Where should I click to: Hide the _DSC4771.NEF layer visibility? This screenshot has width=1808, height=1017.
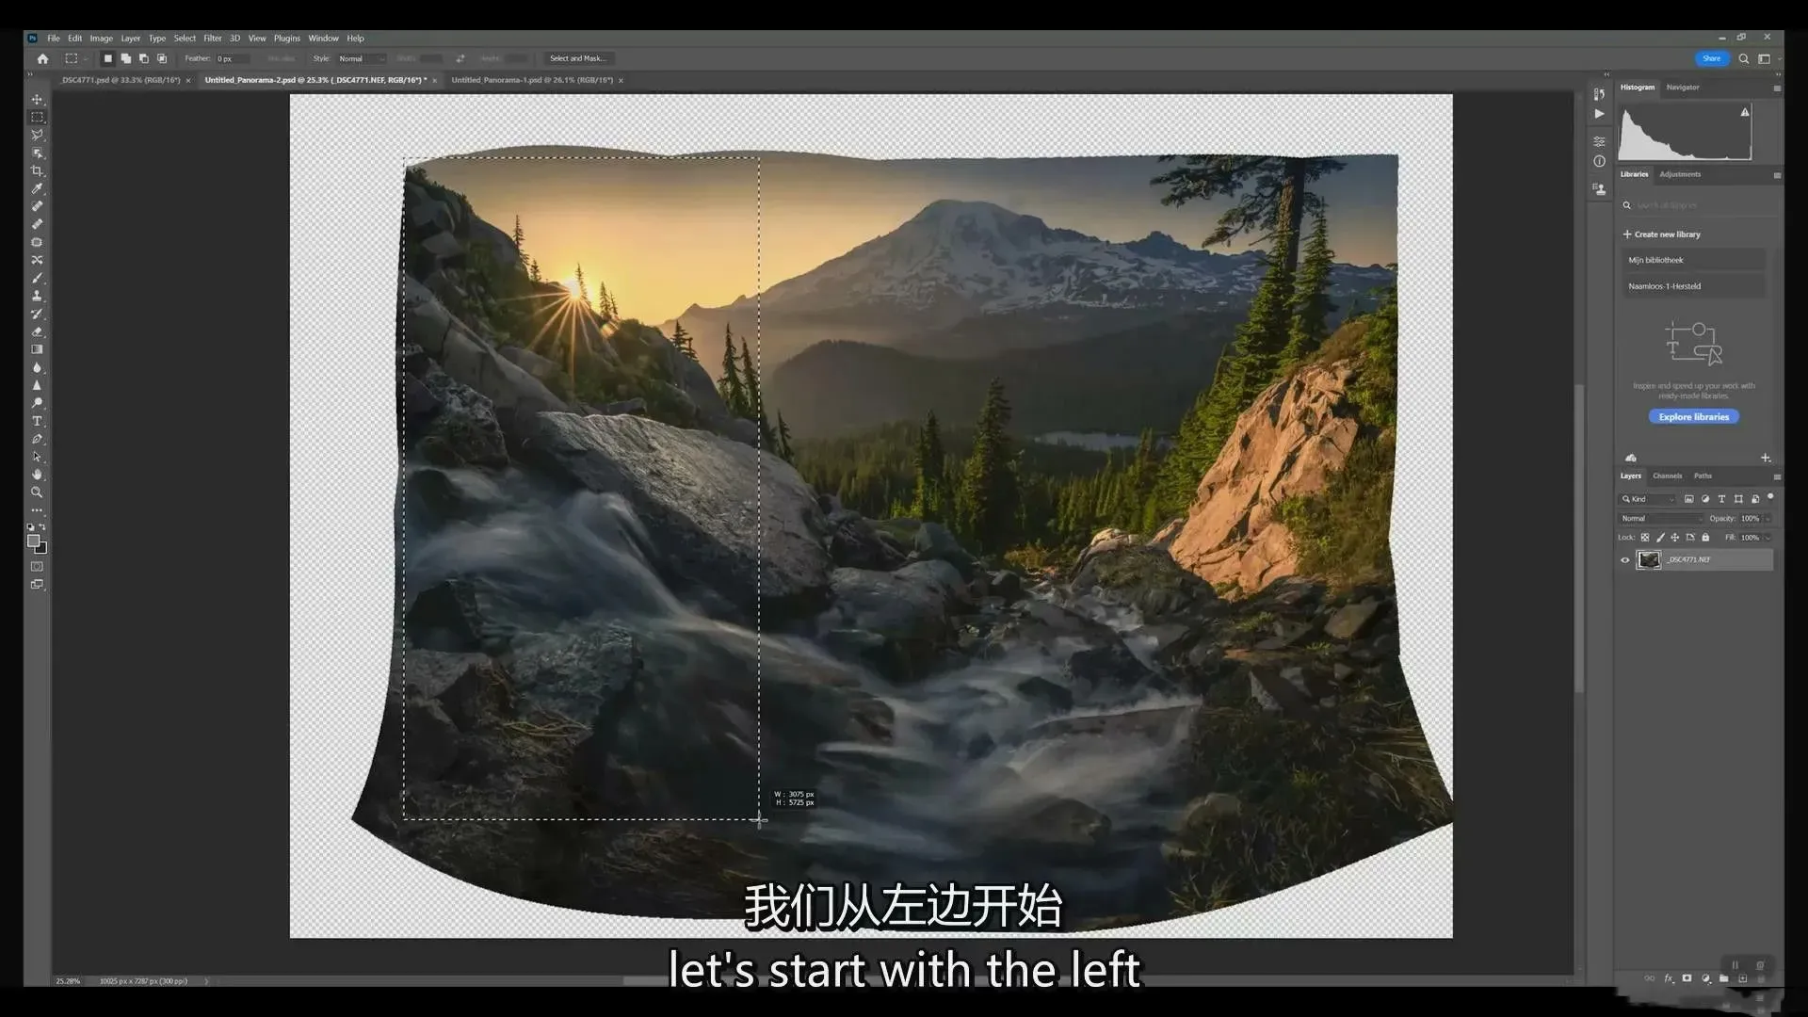tap(1624, 560)
